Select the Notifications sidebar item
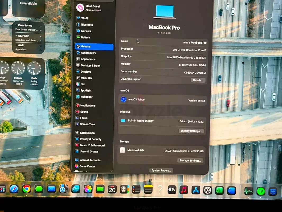The width and height of the screenshot is (282, 212). pos(94,105)
